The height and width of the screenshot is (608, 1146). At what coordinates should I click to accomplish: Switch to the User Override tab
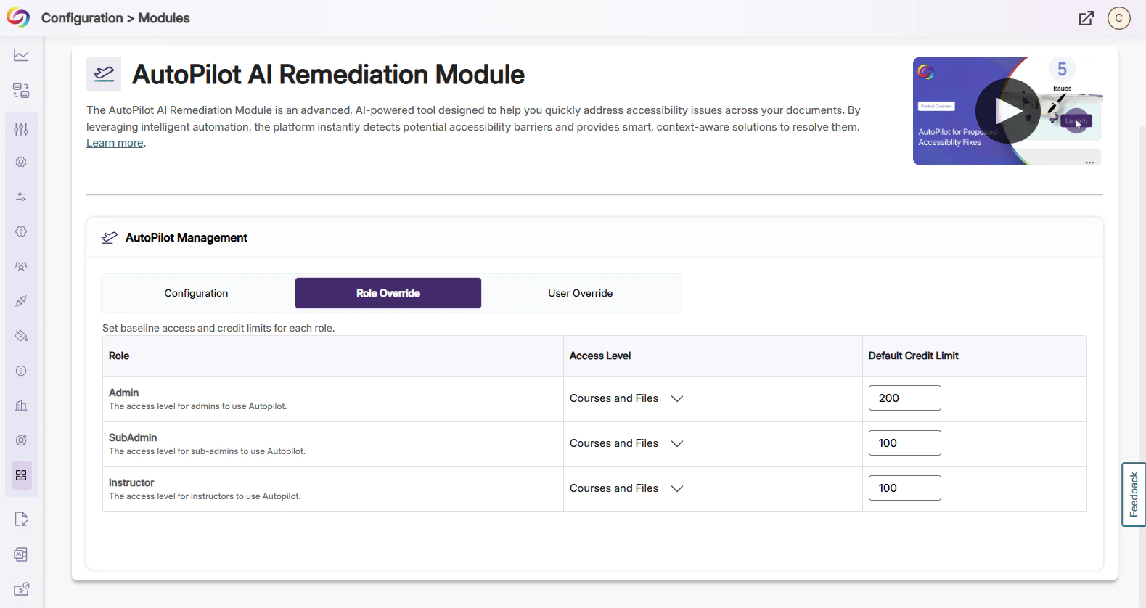tap(581, 293)
